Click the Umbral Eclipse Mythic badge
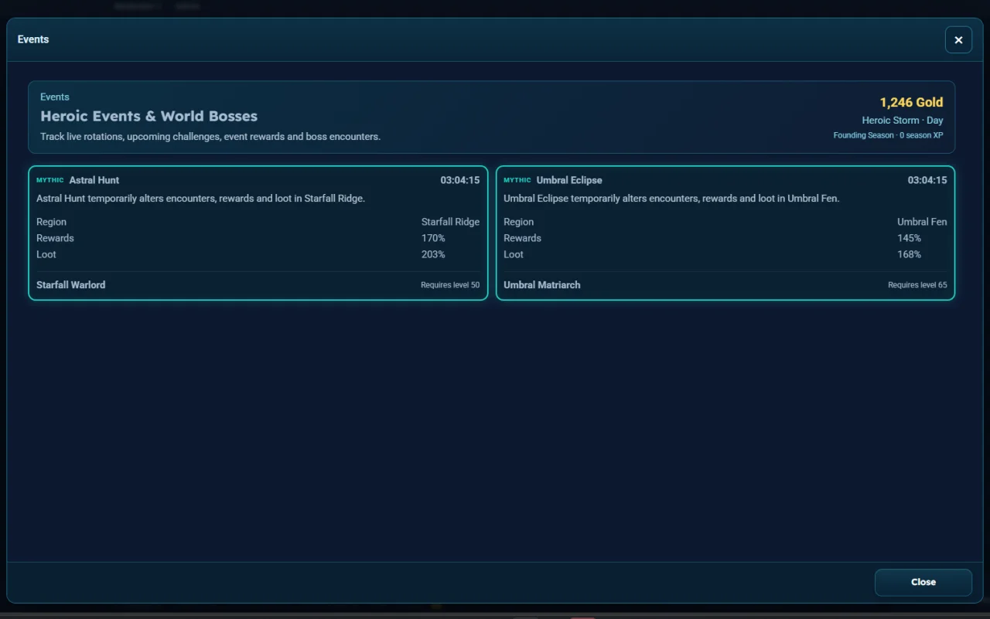 tap(517, 180)
